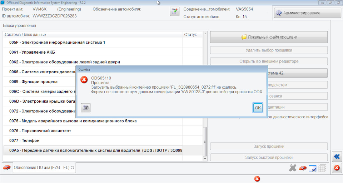The height and width of the screenshot is (183, 343).
Task: Click the screenshot camera icon in error dialog
Action: pos(85,108)
